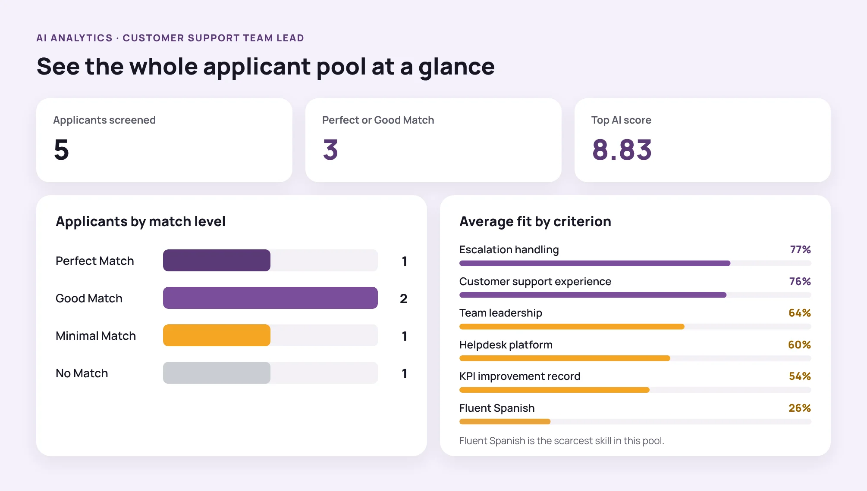
Task: Select the No Match row label
Action: (x=82, y=373)
